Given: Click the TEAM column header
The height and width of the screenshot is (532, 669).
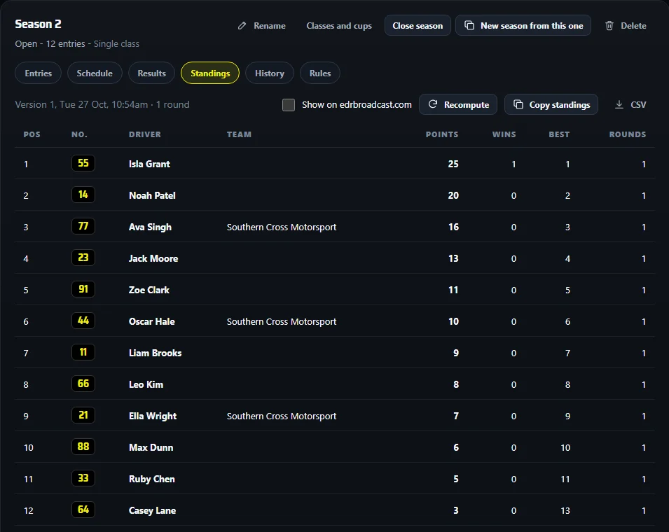Looking at the screenshot, I should 239,134.
